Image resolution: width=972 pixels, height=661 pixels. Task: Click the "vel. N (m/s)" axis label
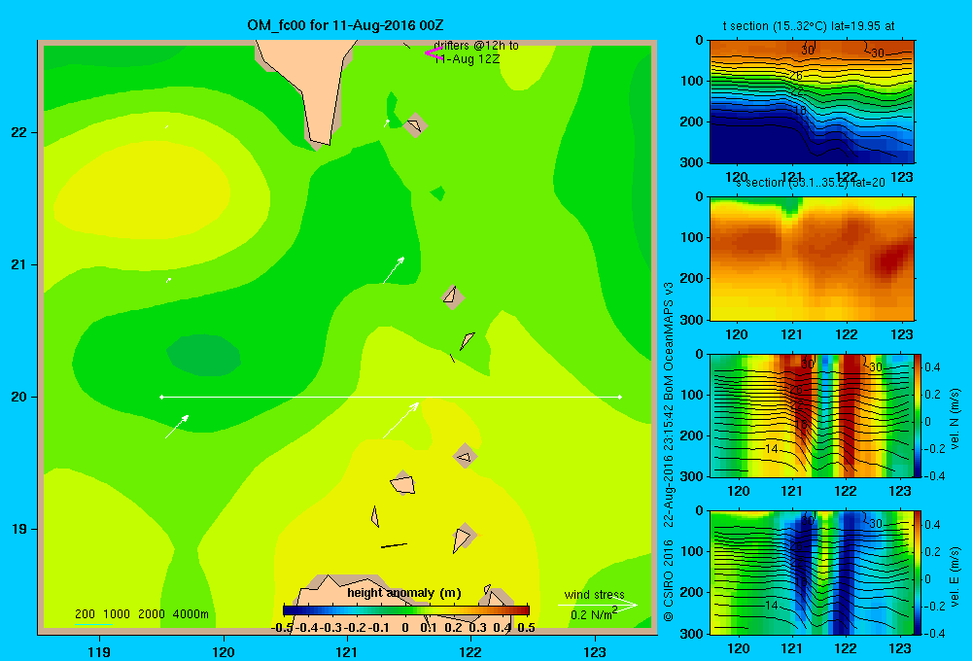955,419
